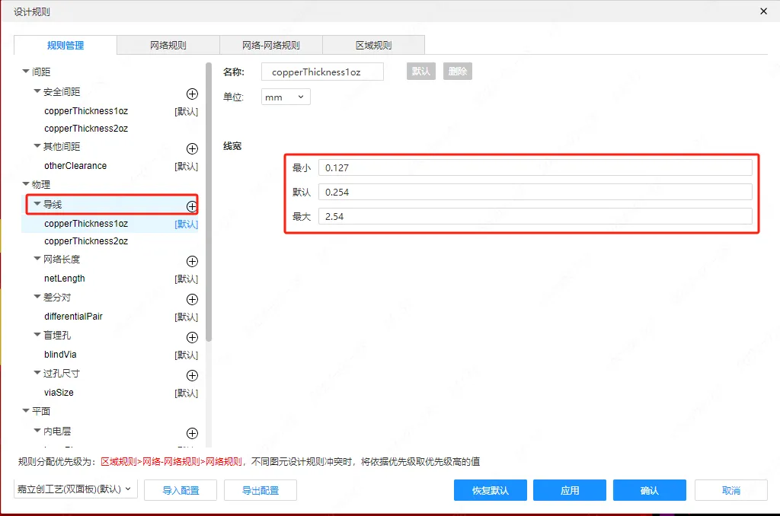Screen dimensions: 780x516
Task: Add new 内电层 rule with plus icon
Action: tap(192, 433)
